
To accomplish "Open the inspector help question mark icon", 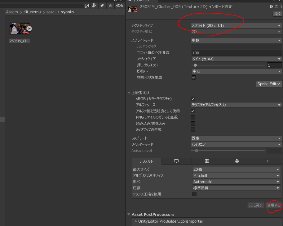I will 271,6.
